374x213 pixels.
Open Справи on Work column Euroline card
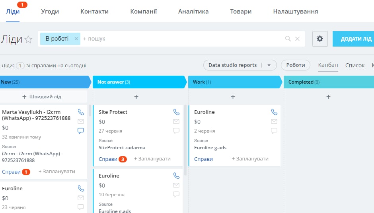click(203, 159)
